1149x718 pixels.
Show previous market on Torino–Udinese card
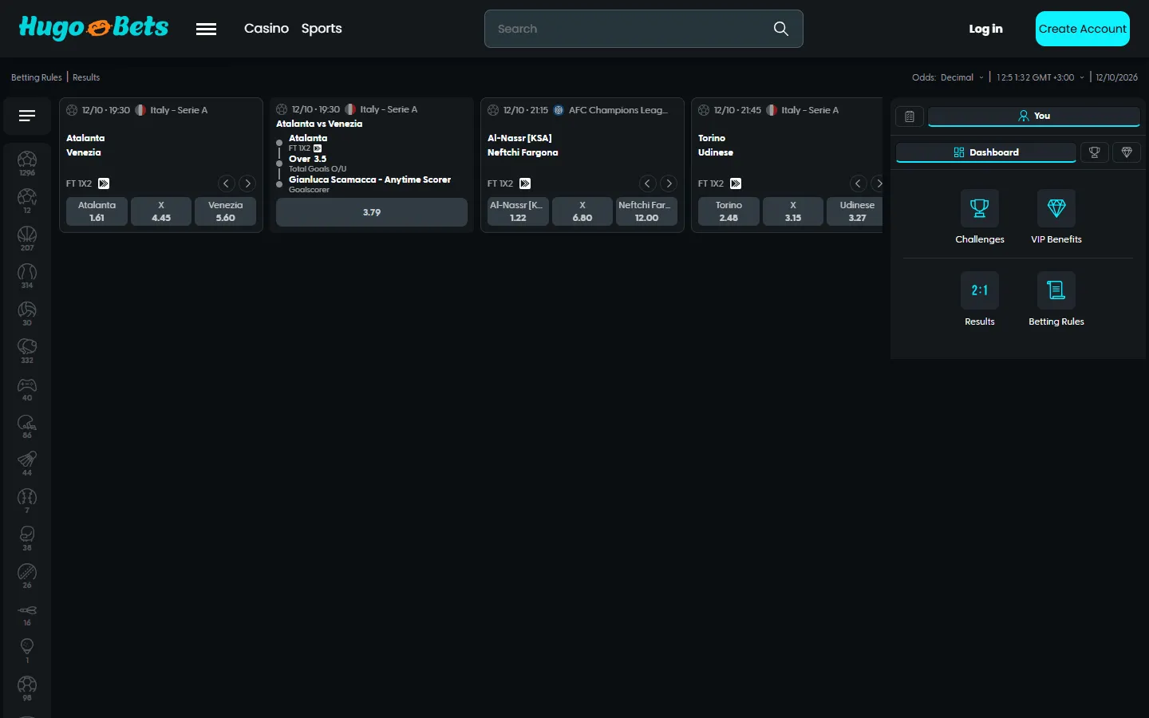(x=859, y=183)
